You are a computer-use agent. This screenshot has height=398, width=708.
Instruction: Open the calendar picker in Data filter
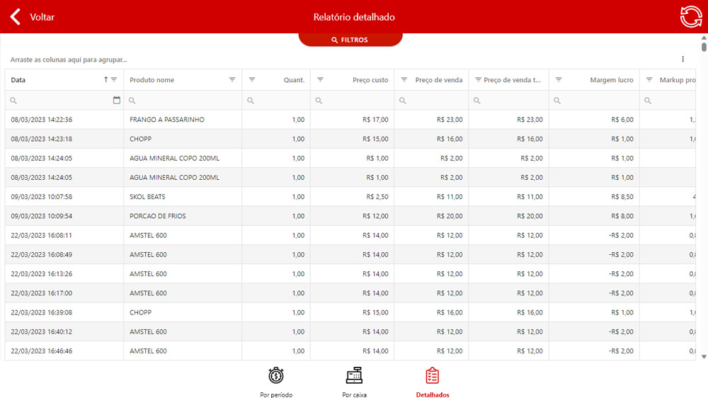point(117,101)
